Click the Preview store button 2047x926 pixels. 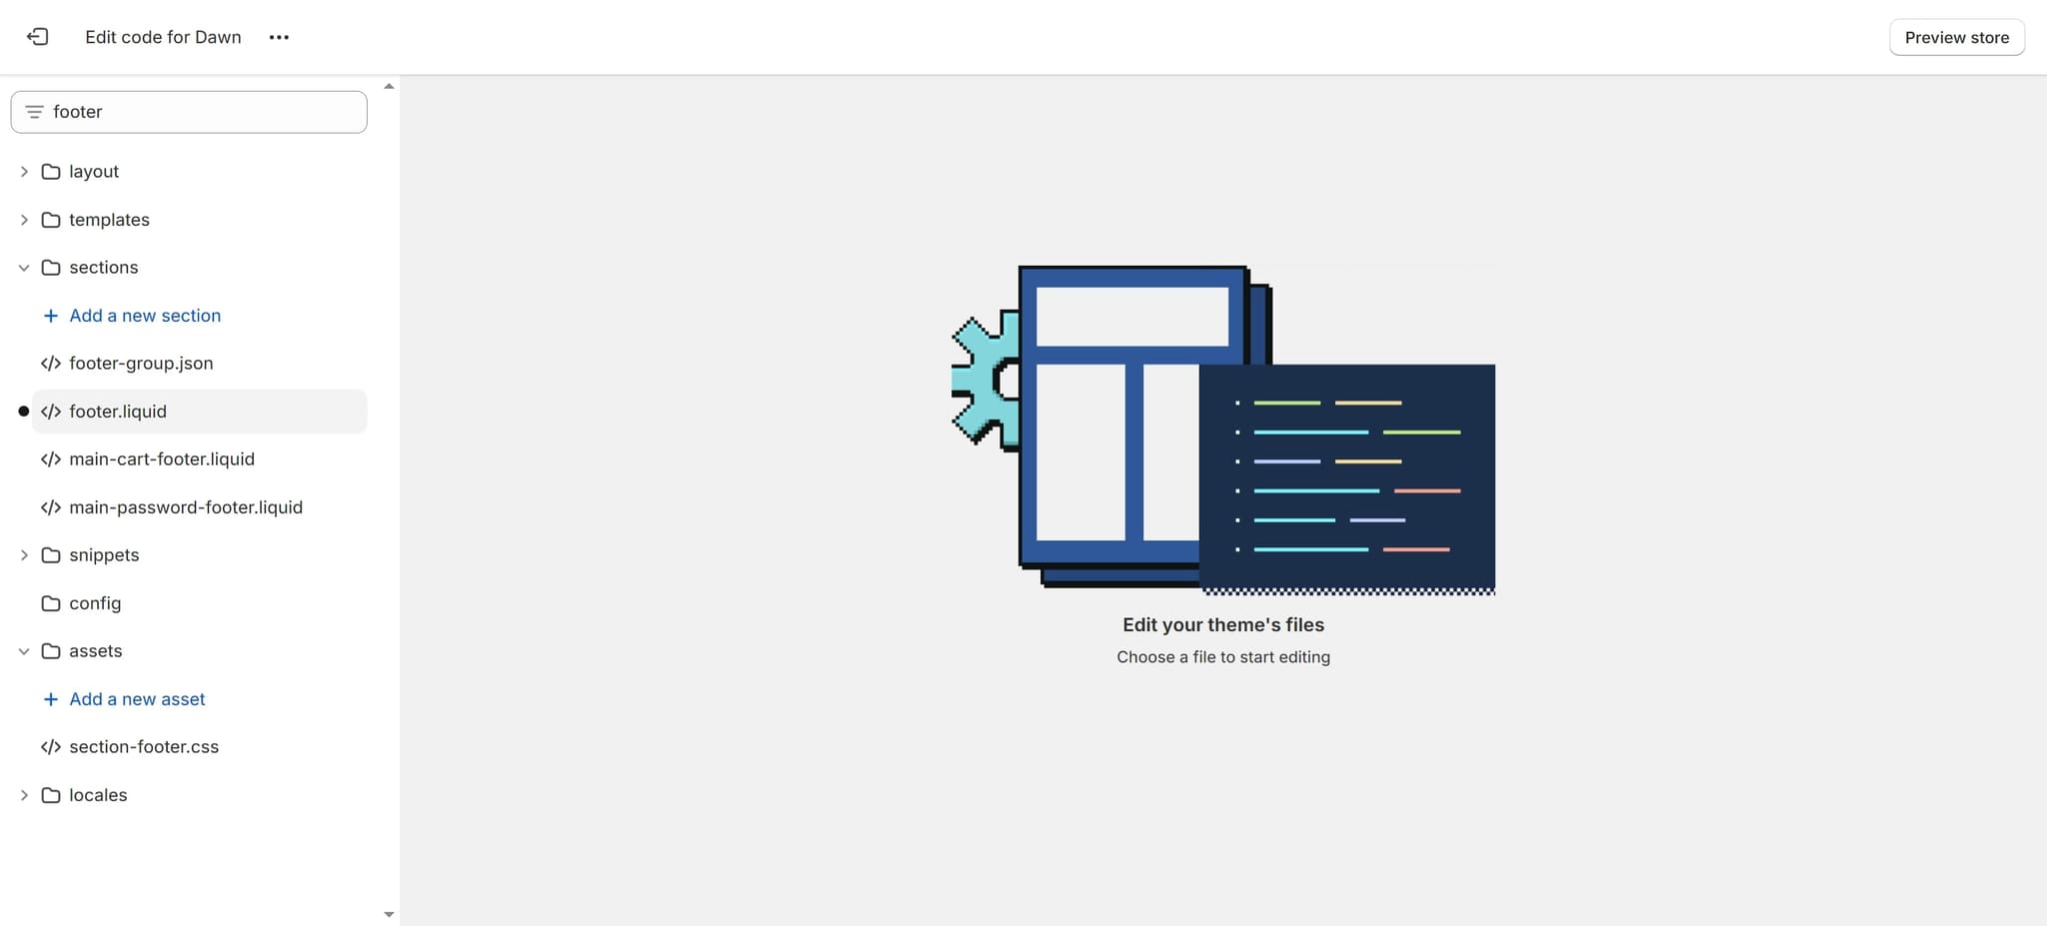coord(1955,37)
